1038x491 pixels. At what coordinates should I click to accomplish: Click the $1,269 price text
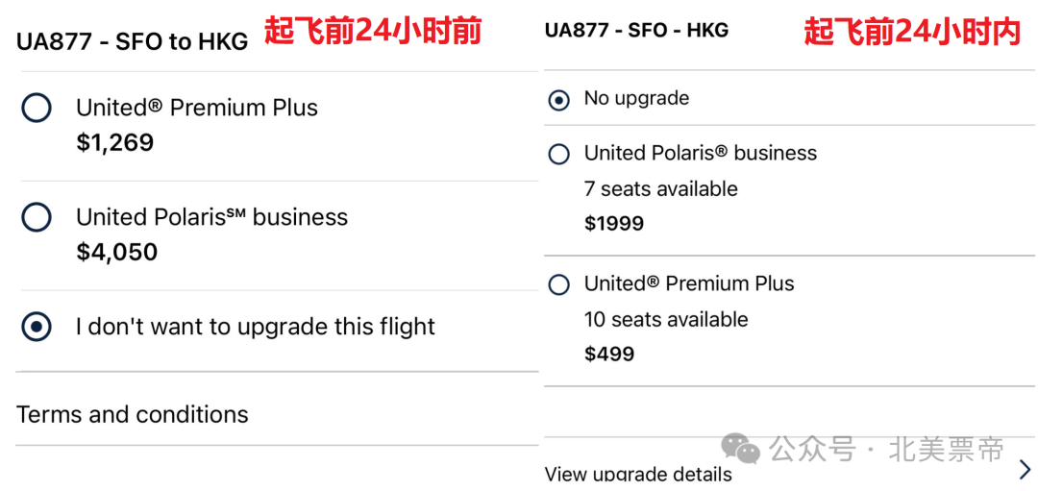tap(115, 143)
